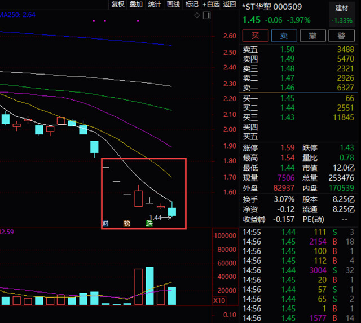Add stock via +自选 button

[211, 5]
